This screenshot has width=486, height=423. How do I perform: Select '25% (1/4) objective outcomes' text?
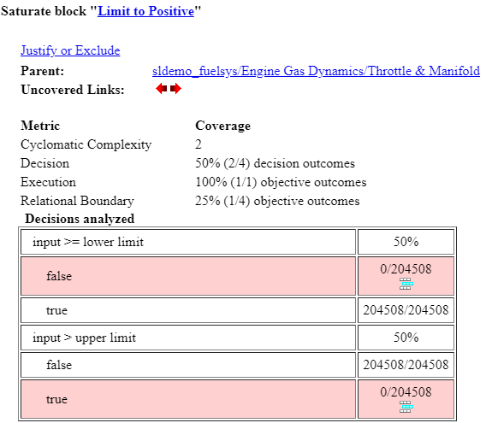coord(277,201)
